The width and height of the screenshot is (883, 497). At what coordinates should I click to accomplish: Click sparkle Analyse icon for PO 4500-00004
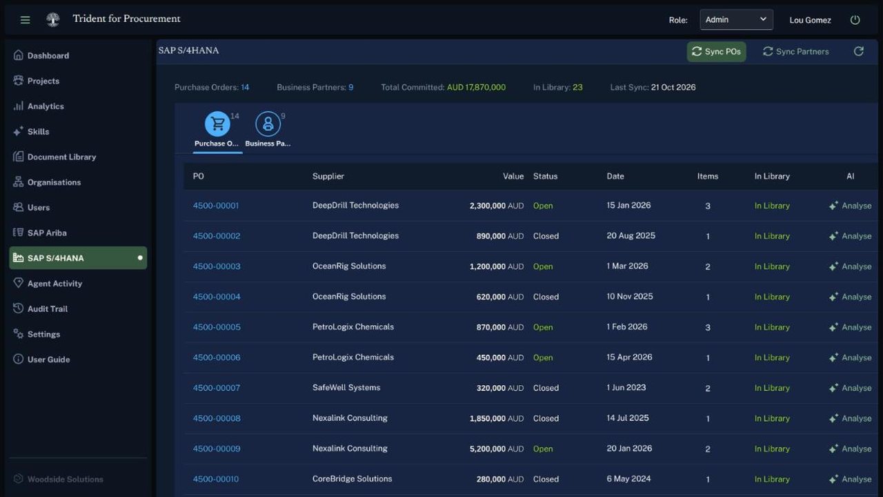[833, 297]
